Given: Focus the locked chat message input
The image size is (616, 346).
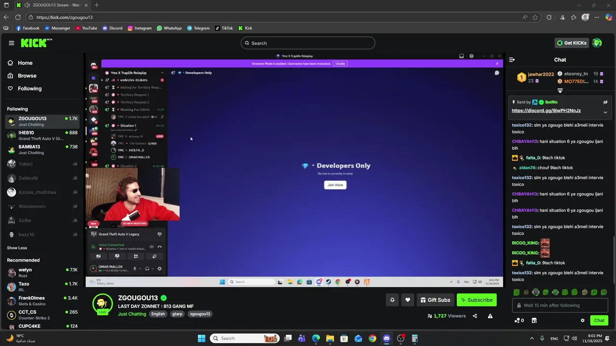Looking at the screenshot, I should tap(560, 305).
